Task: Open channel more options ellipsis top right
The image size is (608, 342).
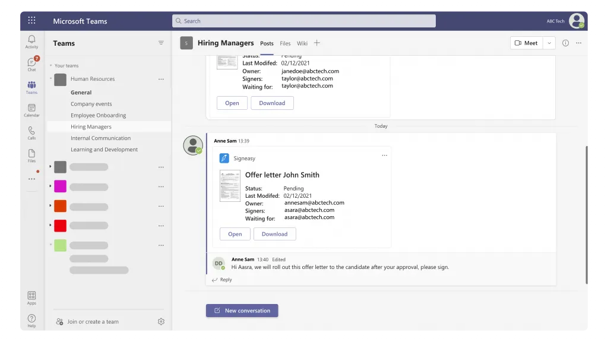Action: [x=578, y=43]
